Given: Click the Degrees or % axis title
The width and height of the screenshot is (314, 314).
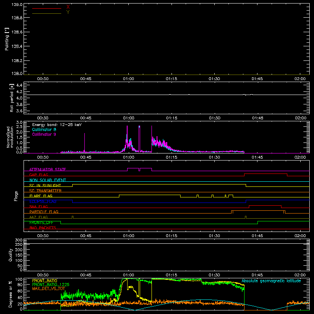Looking at the screenshot, I should point(11,294).
